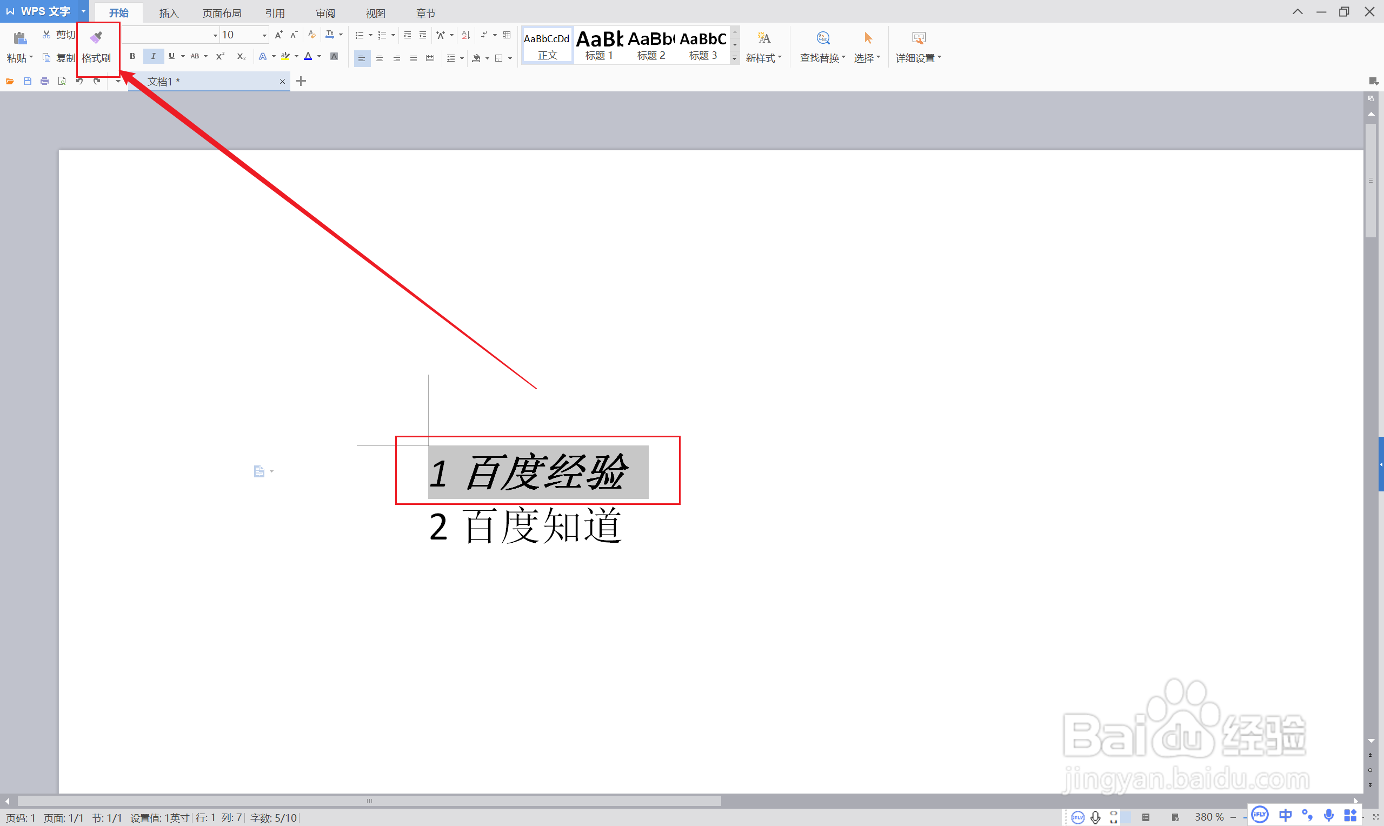This screenshot has height=826, width=1384.
Task: Switch to the 审阅 ribbon tab
Action: (x=325, y=13)
